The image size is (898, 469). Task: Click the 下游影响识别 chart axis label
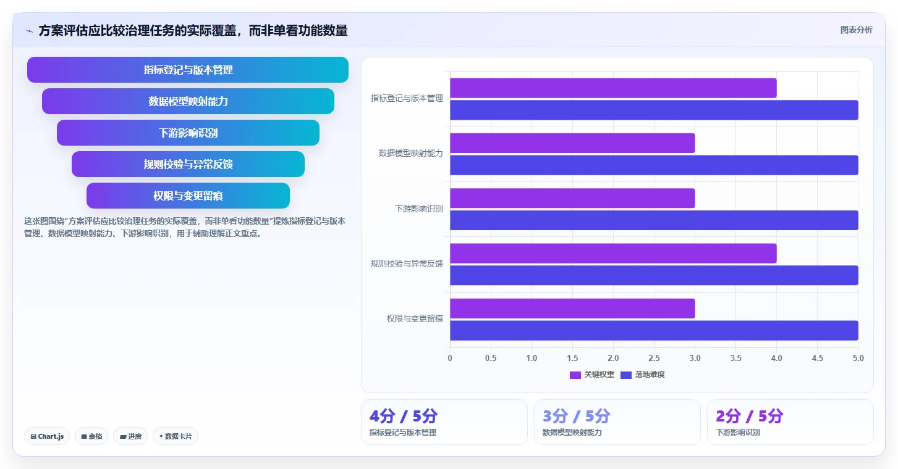click(418, 209)
